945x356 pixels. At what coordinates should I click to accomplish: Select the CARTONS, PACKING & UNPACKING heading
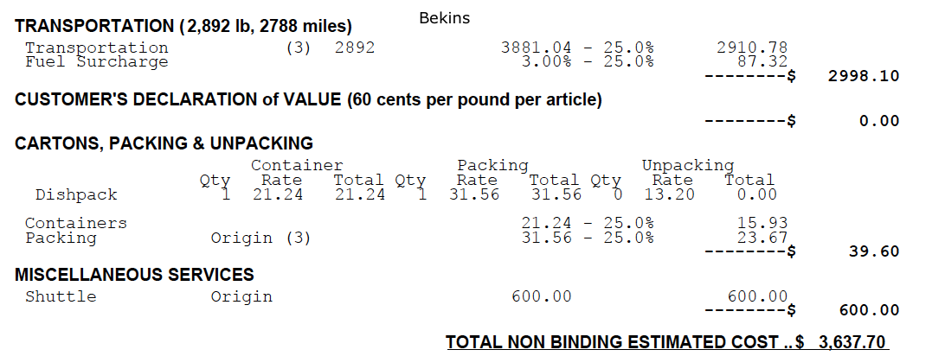click(164, 143)
